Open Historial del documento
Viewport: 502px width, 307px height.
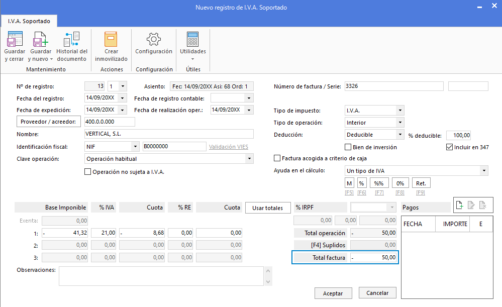[71, 46]
